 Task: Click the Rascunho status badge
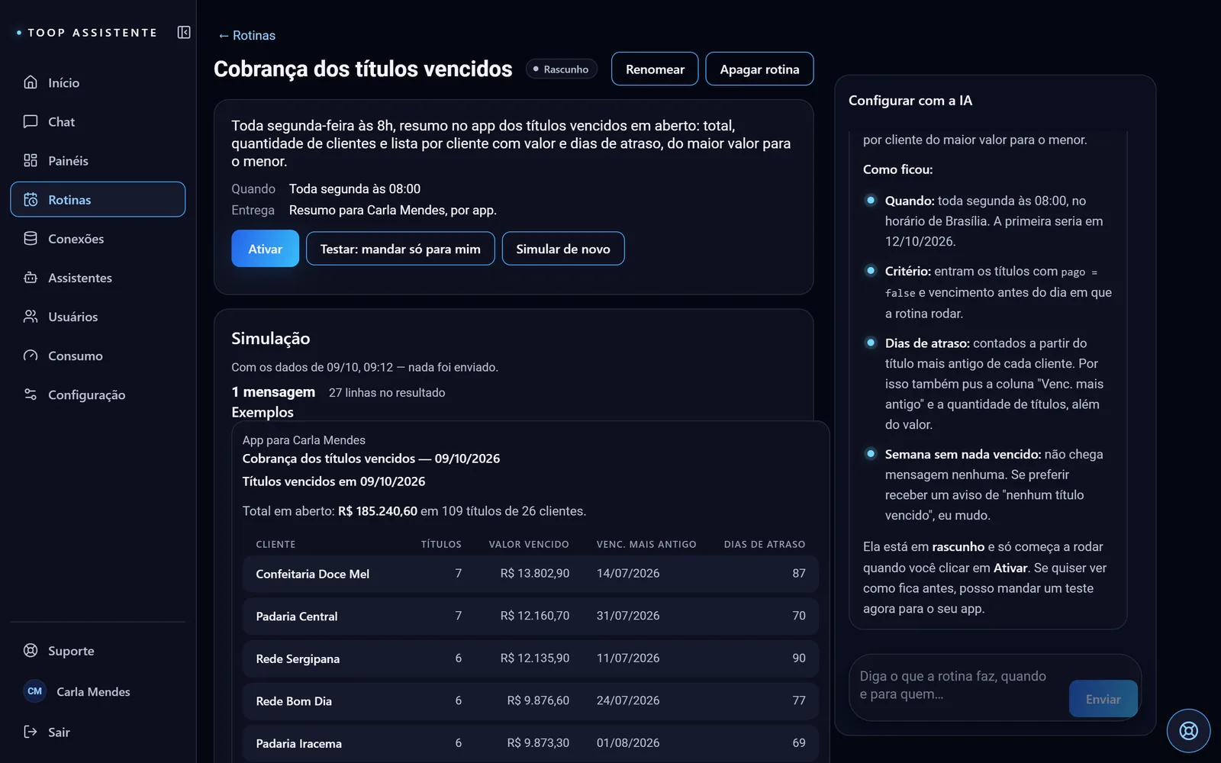point(561,69)
